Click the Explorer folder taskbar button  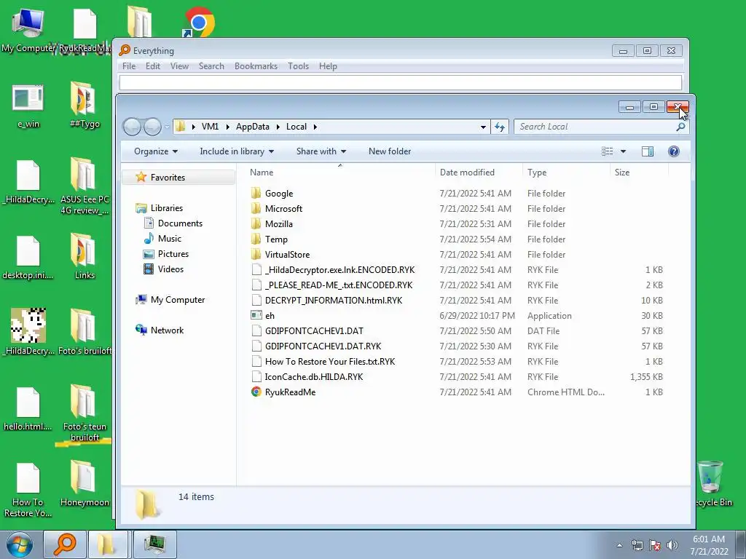pyautogui.click(x=107, y=544)
